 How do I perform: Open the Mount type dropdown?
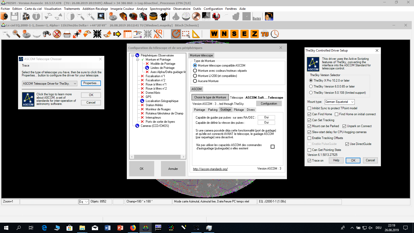click(x=339, y=102)
